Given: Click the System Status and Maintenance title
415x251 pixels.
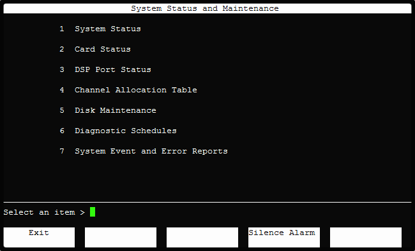Looking at the screenshot, I should (205, 8).
